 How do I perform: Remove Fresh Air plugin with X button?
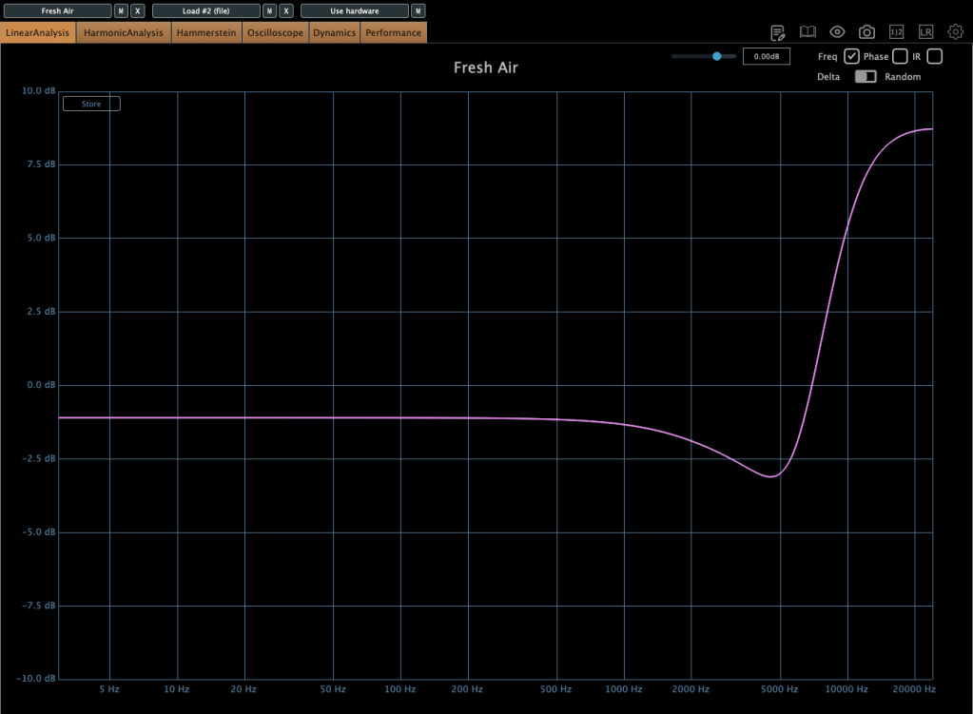tap(138, 11)
